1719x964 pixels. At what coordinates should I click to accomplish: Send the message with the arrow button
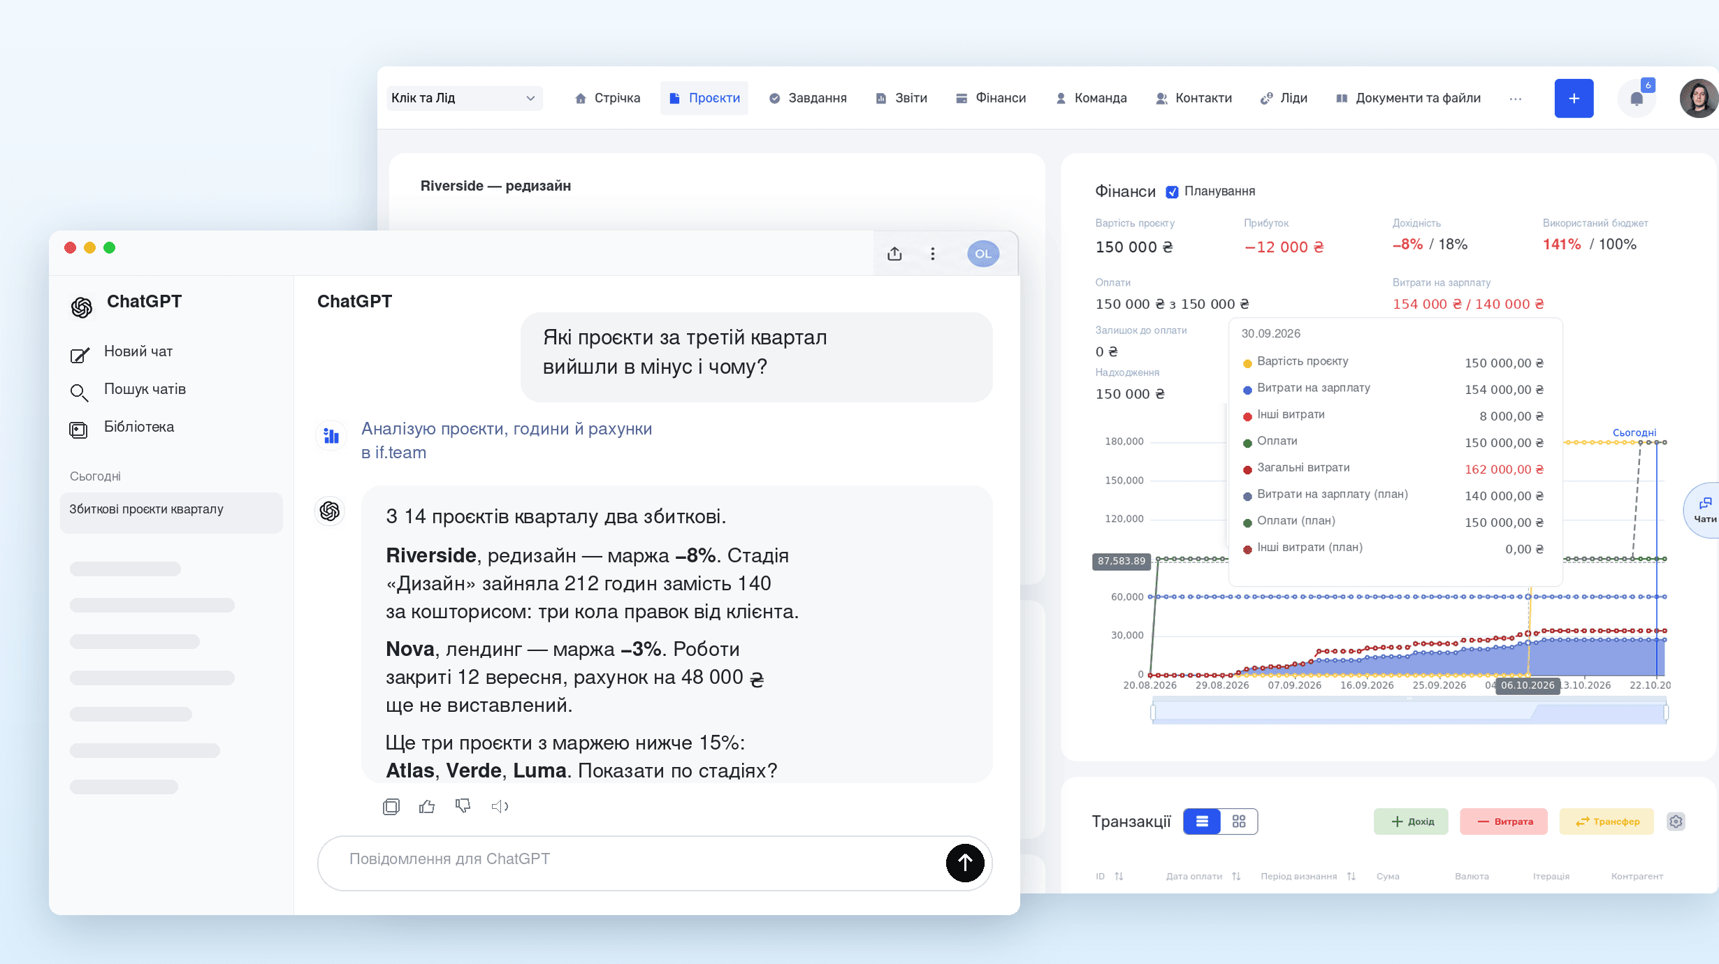point(965,863)
